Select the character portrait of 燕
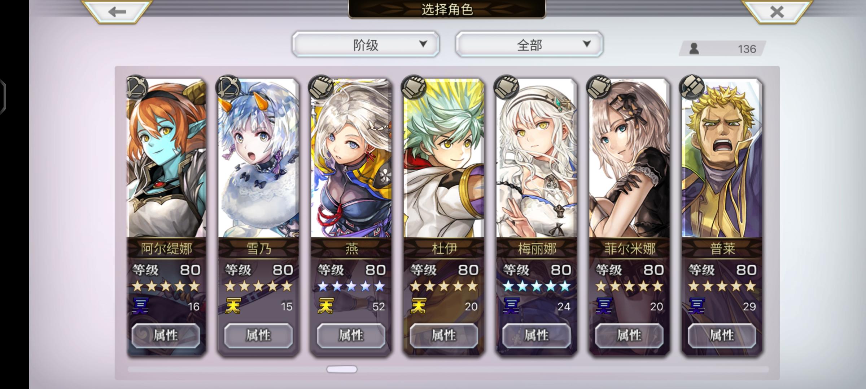 (351, 158)
